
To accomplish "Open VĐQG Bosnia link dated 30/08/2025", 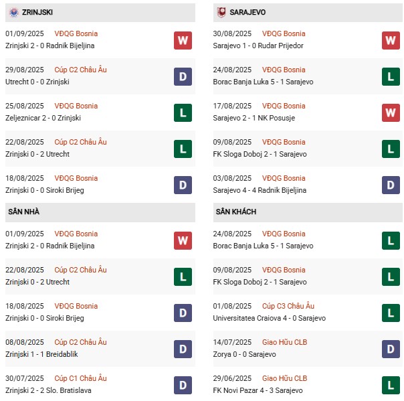I will pos(284,33).
